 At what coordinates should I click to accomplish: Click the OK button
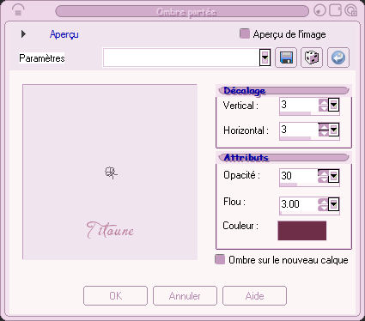point(115,295)
